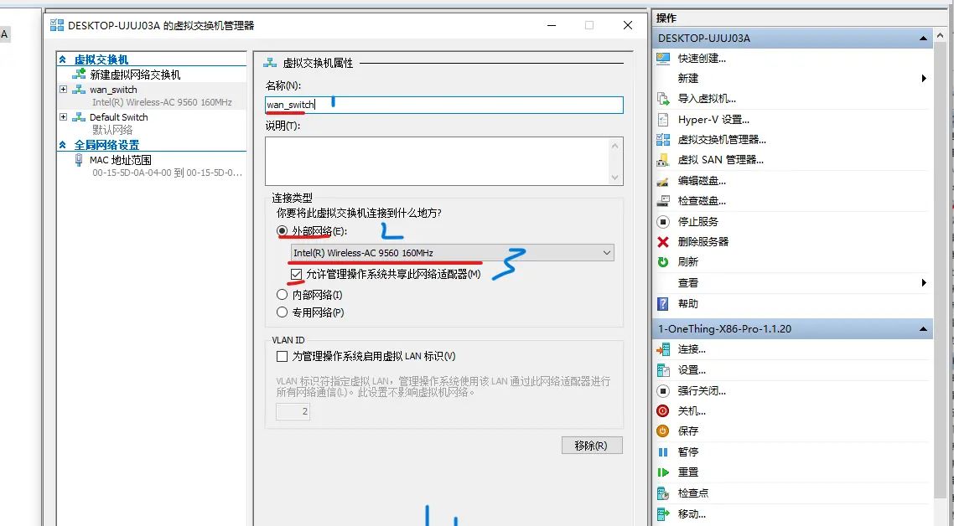Screen dimensions: 954x526
Task: Collapse the 全局网络设置 section header
Action: (63, 145)
